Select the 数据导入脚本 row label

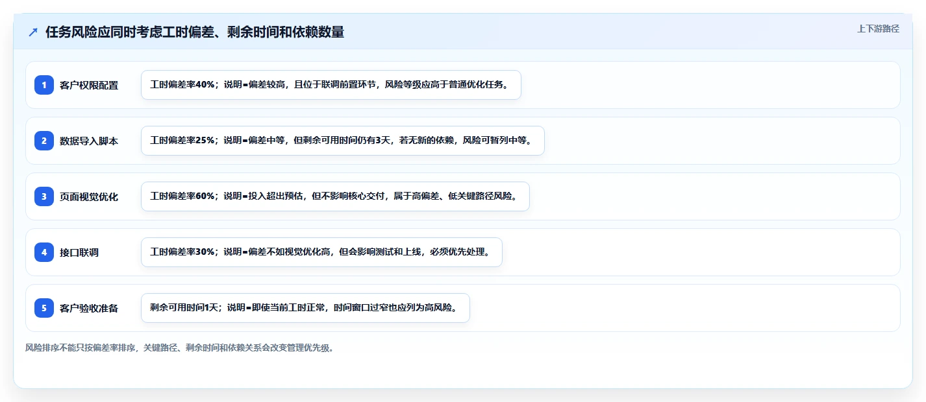[x=89, y=141]
